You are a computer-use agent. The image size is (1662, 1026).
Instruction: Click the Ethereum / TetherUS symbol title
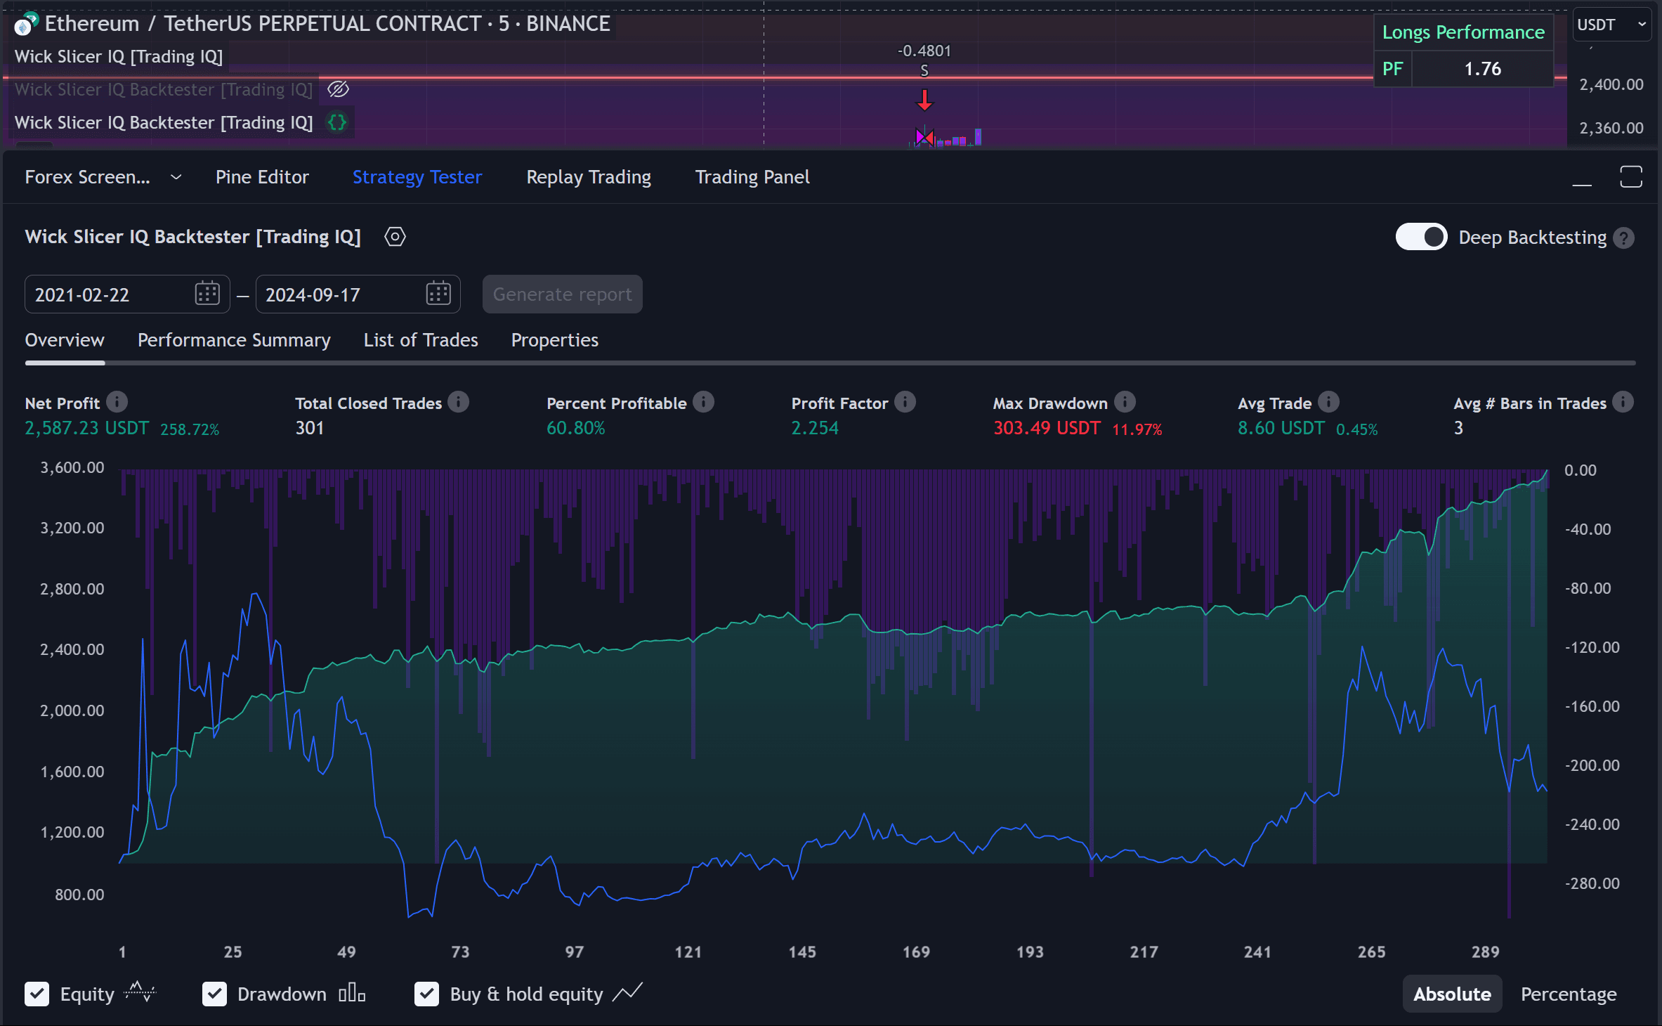coord(327,24)
